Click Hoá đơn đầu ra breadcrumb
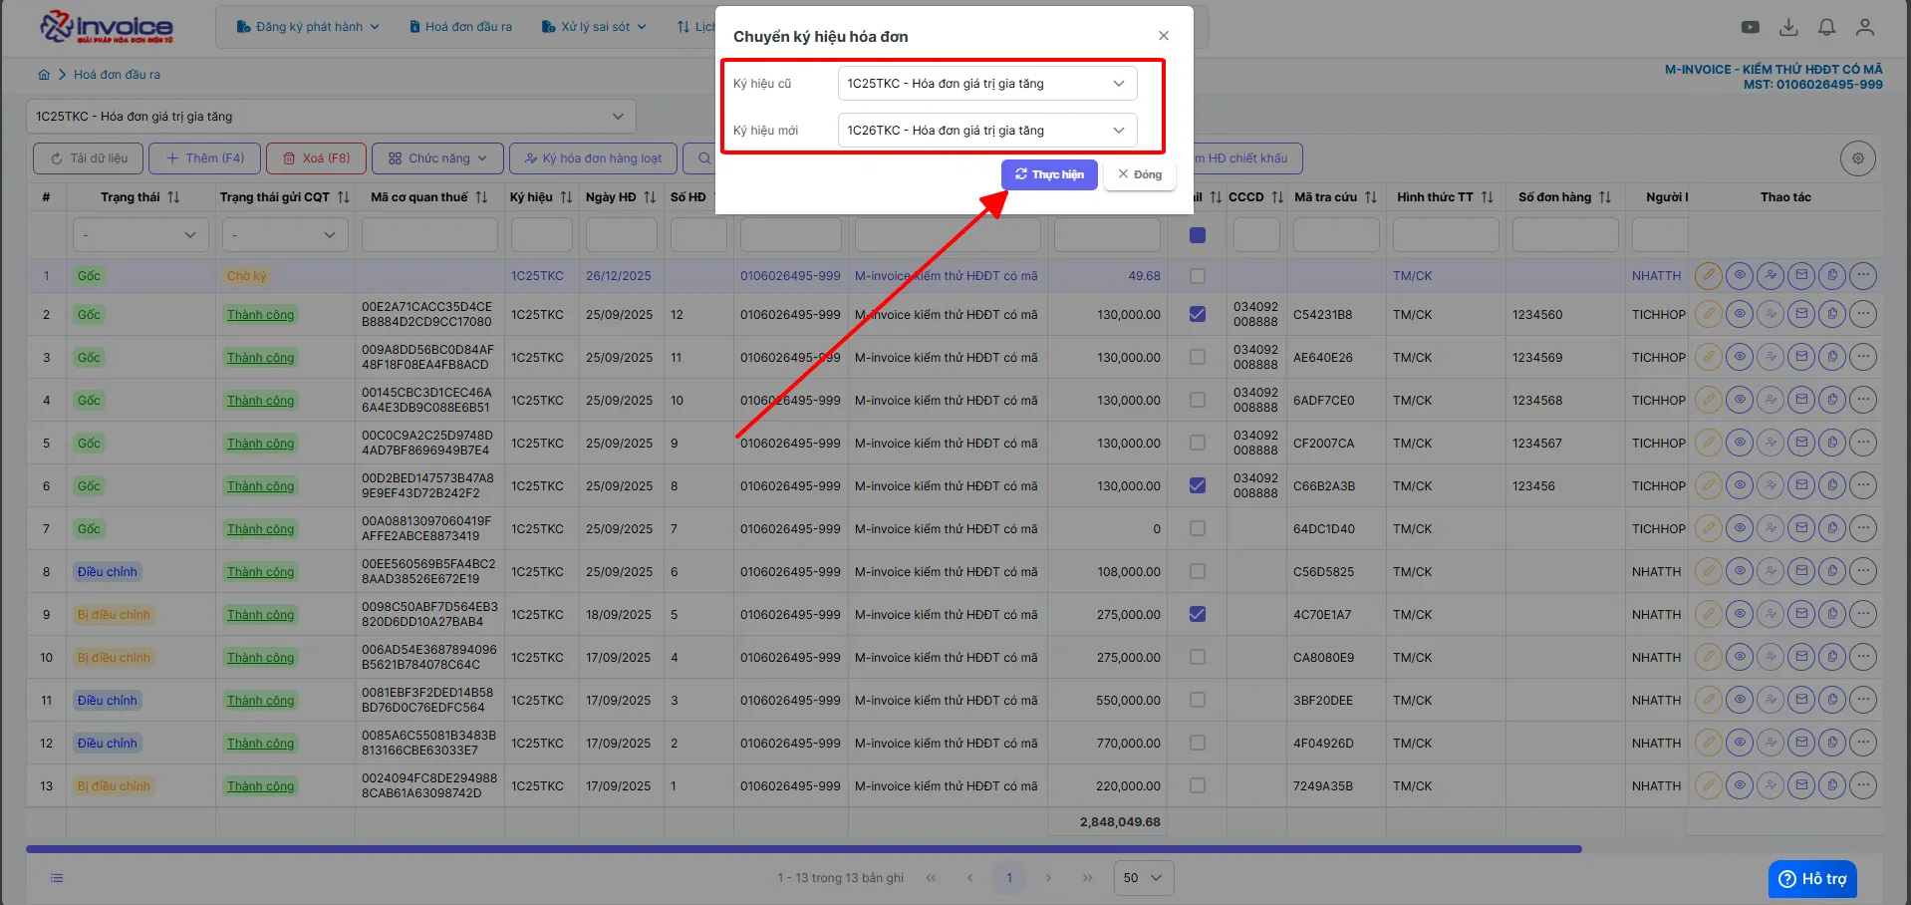 pos(117,75)
